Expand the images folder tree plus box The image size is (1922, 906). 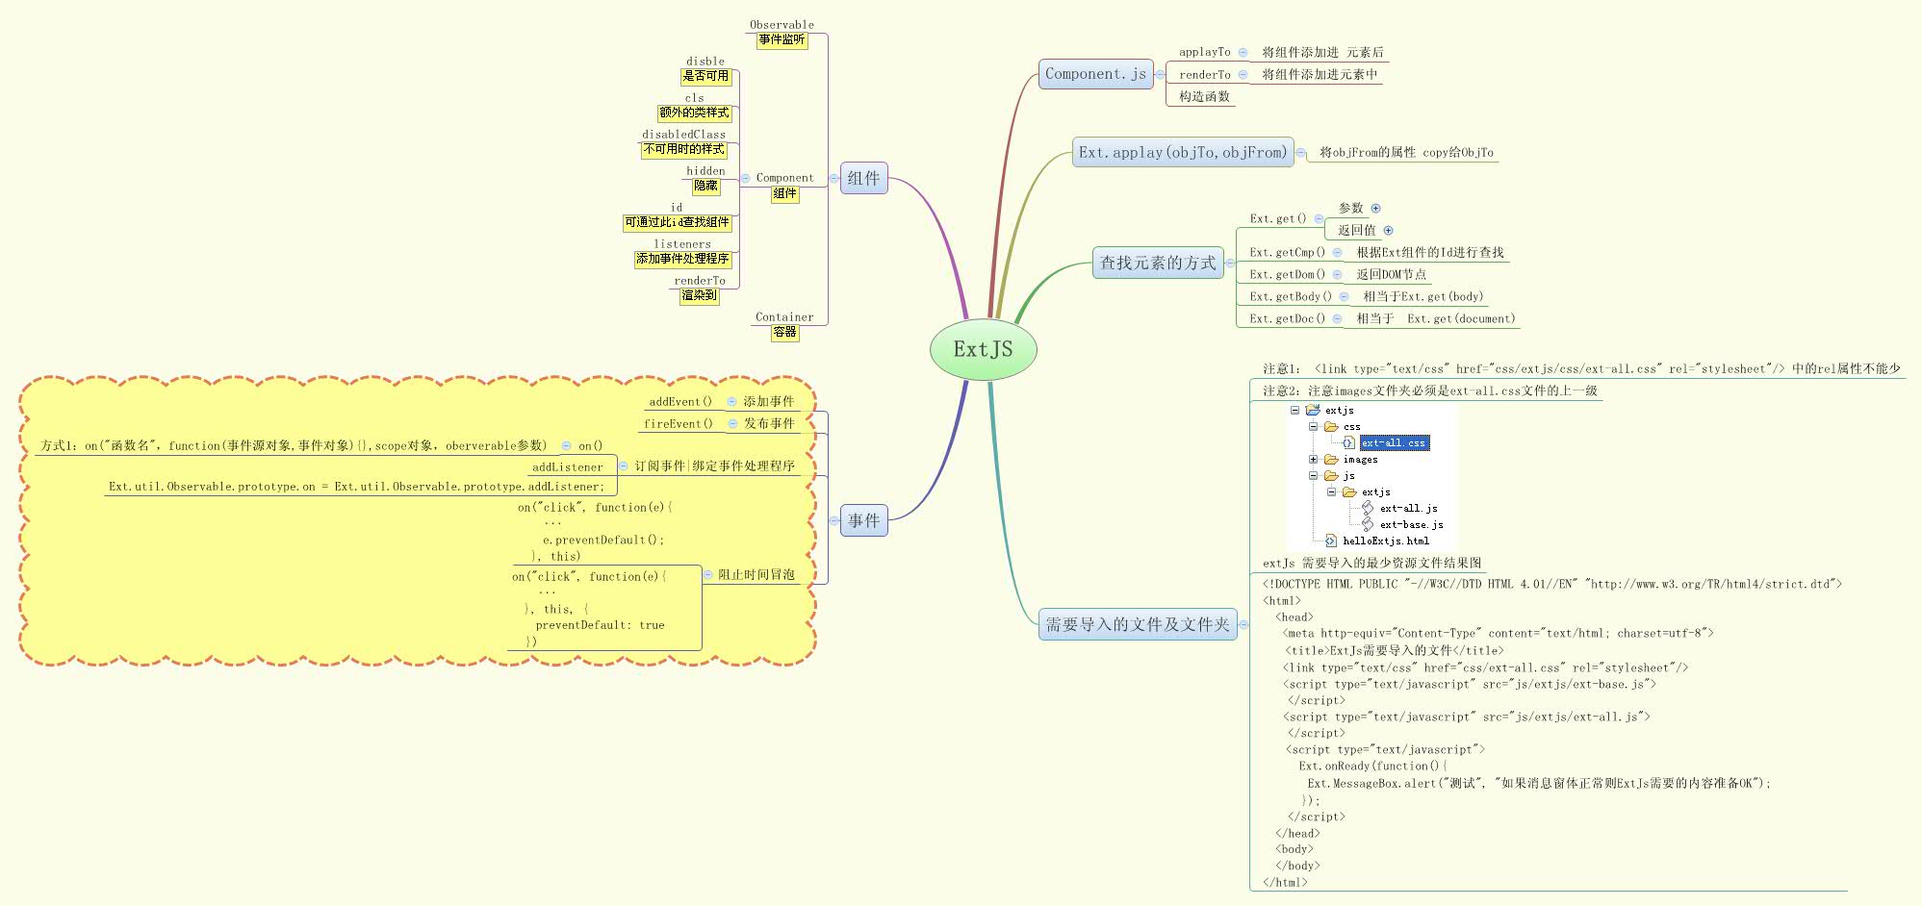[1313, 460]
